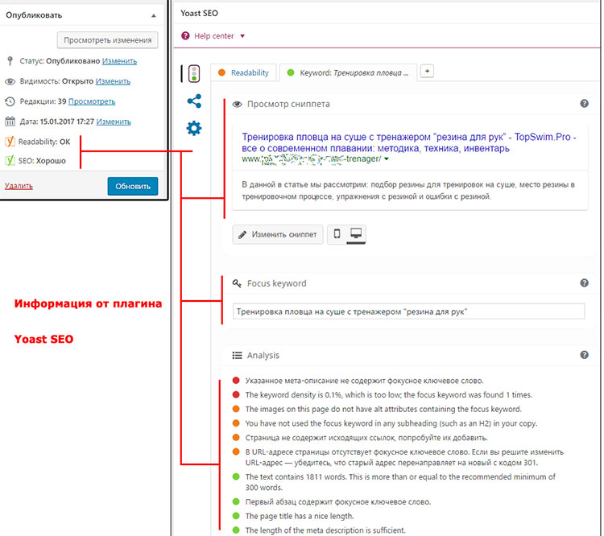Screen dimensions: 604x536
Task: Open the Keyword: Тренировка пловца tab
Action: pos(348,72)
